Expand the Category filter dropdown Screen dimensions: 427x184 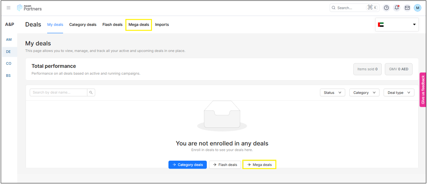tap(364, 93)
